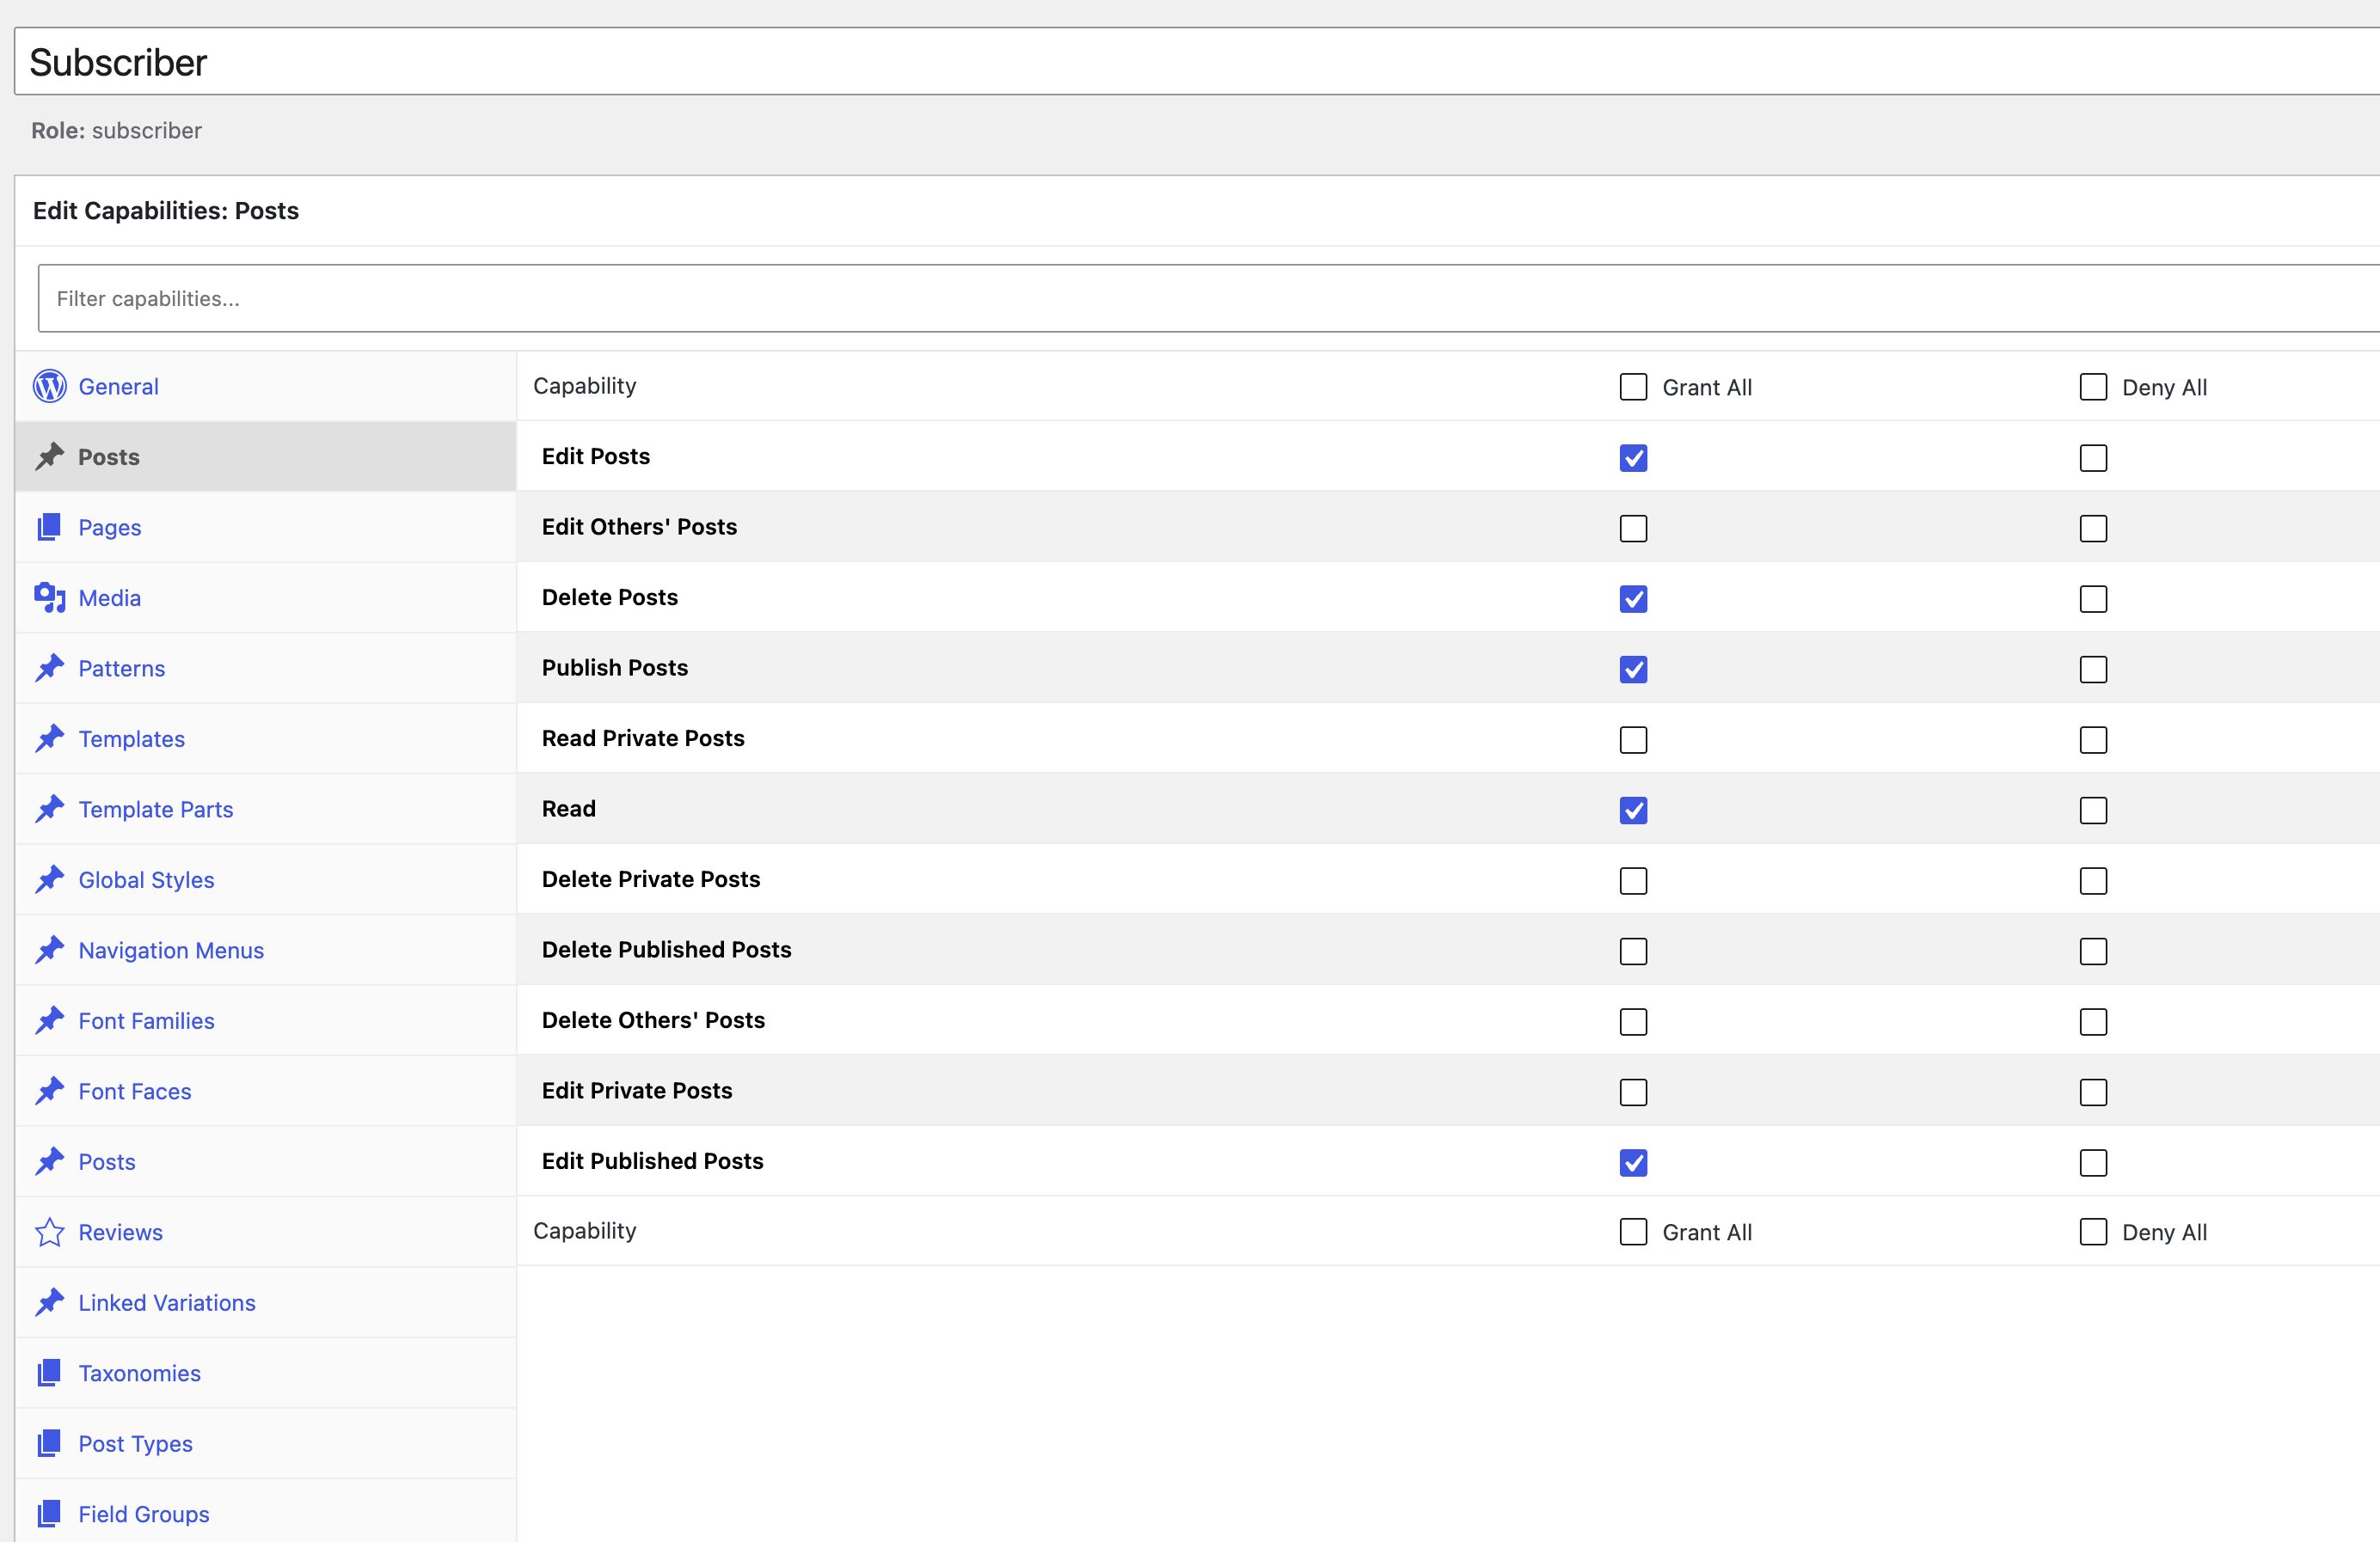The image size is (2380, 1542).
Task: Tick the deny checkbox for Edit Posts
Action: click(2093, 458)
